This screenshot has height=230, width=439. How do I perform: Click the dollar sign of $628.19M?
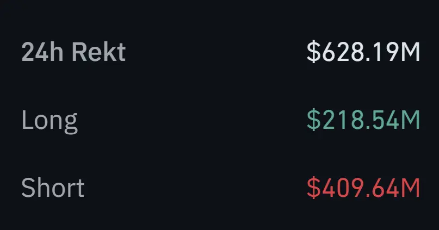click(313, 53)
